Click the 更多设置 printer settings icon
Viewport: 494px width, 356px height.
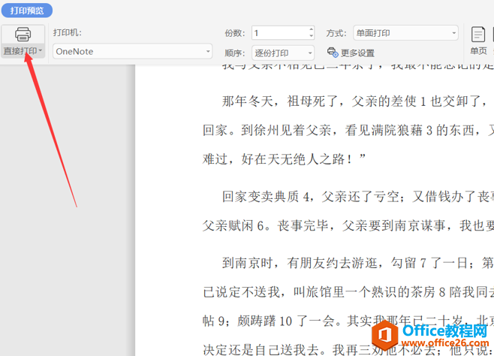click(x=333, y=53)
